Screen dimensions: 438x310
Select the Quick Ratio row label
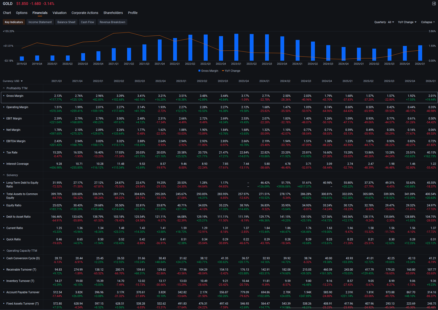point(14,239)
